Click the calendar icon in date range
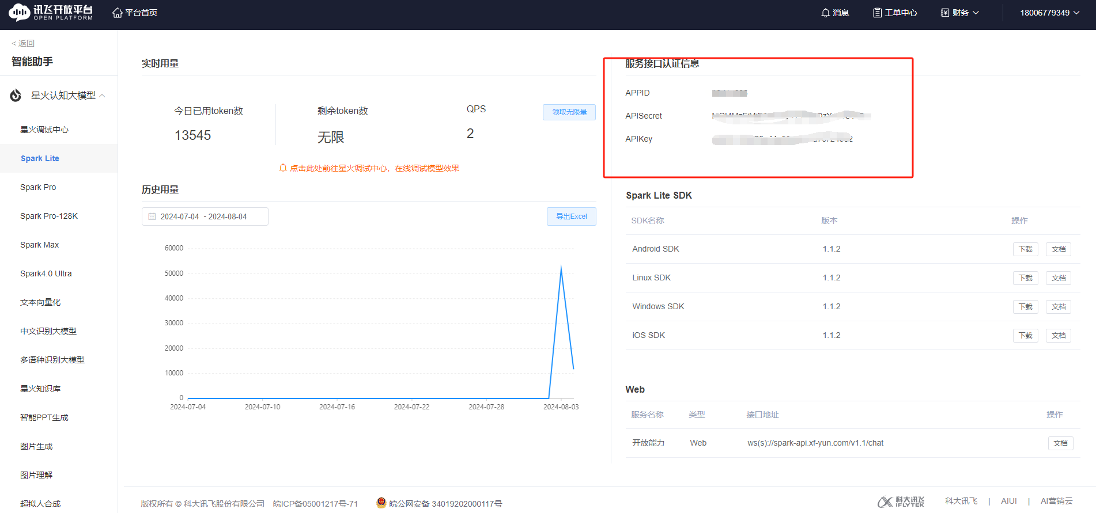The height and width of the screenshot is (513, 1096). tap(152, 216)
